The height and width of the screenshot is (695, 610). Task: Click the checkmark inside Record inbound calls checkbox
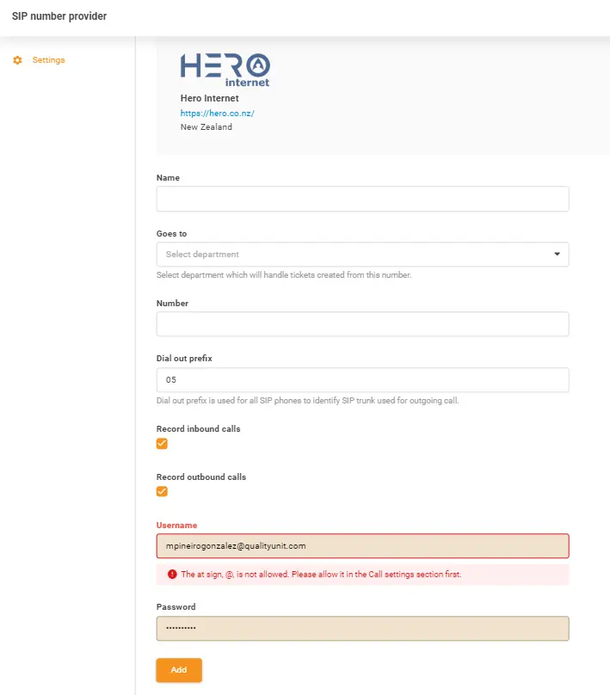point(162,443)
